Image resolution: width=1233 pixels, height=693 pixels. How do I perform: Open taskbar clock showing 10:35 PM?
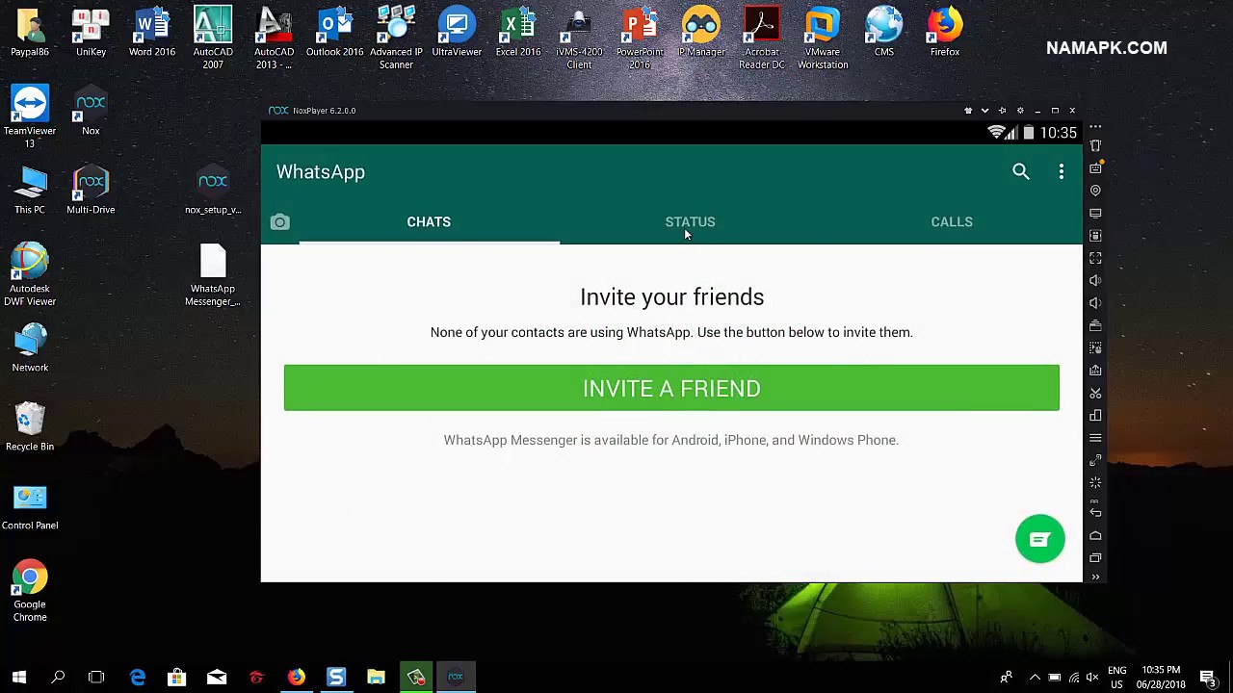[1161, 678]
